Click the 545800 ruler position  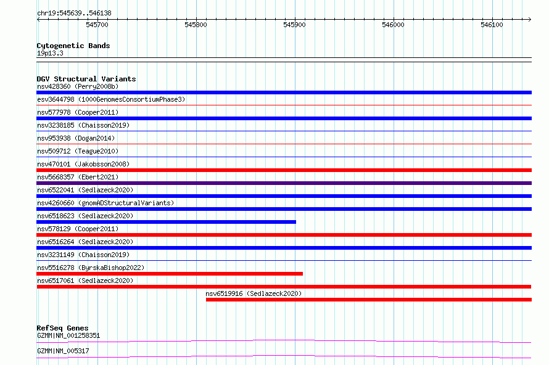196,25
